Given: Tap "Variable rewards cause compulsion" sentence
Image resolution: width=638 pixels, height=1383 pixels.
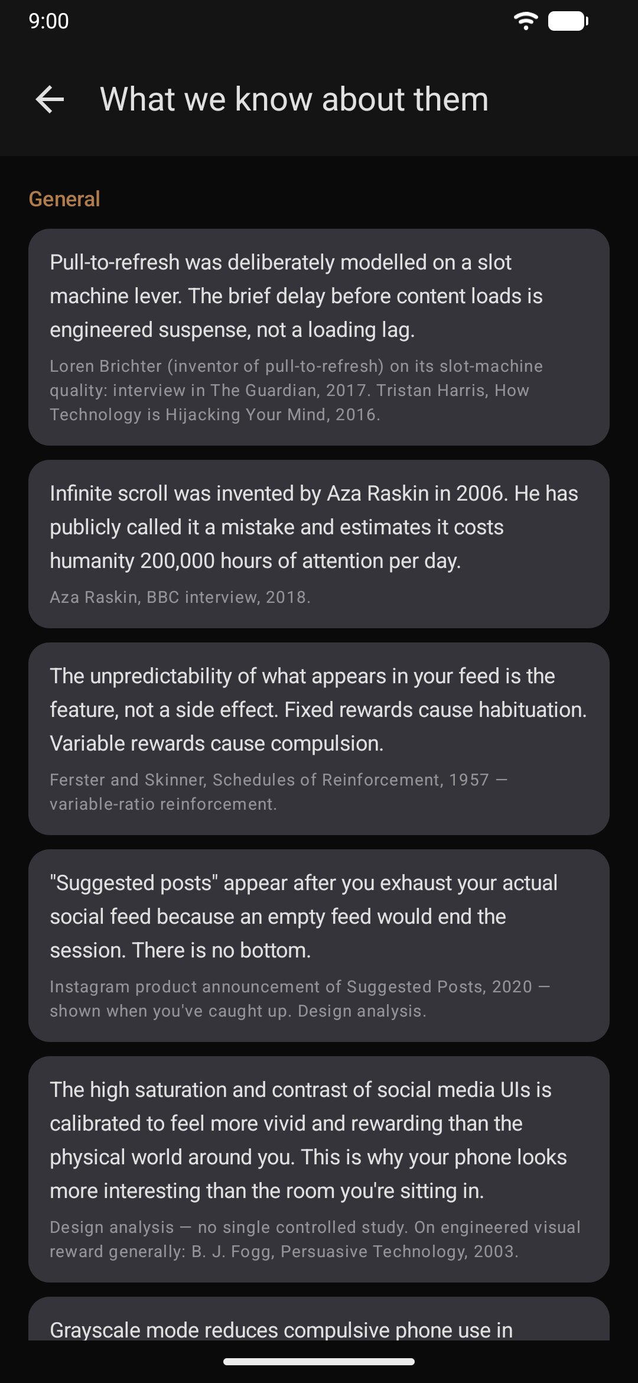Looking at the screenshot, I should (217, 744).
